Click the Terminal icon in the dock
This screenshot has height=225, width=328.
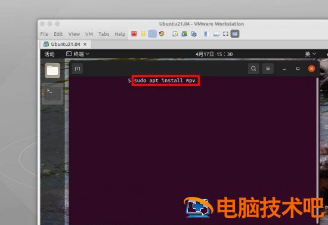tap(52, 93)
